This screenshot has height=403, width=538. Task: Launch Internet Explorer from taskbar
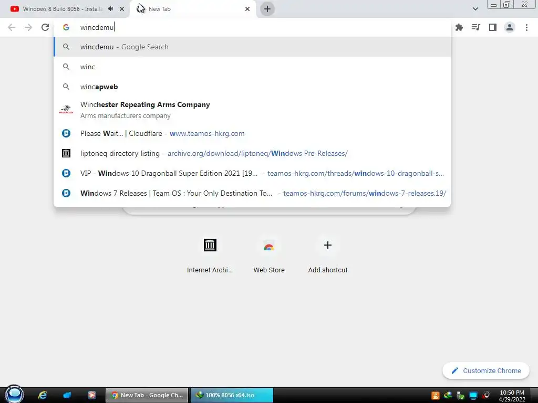43,395
